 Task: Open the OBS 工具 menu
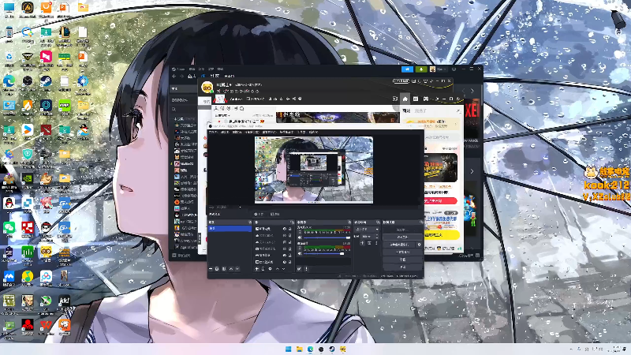301,133
